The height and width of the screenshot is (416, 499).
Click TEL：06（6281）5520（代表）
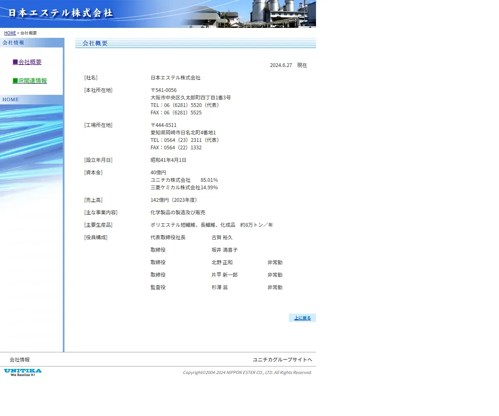[186, 105]
